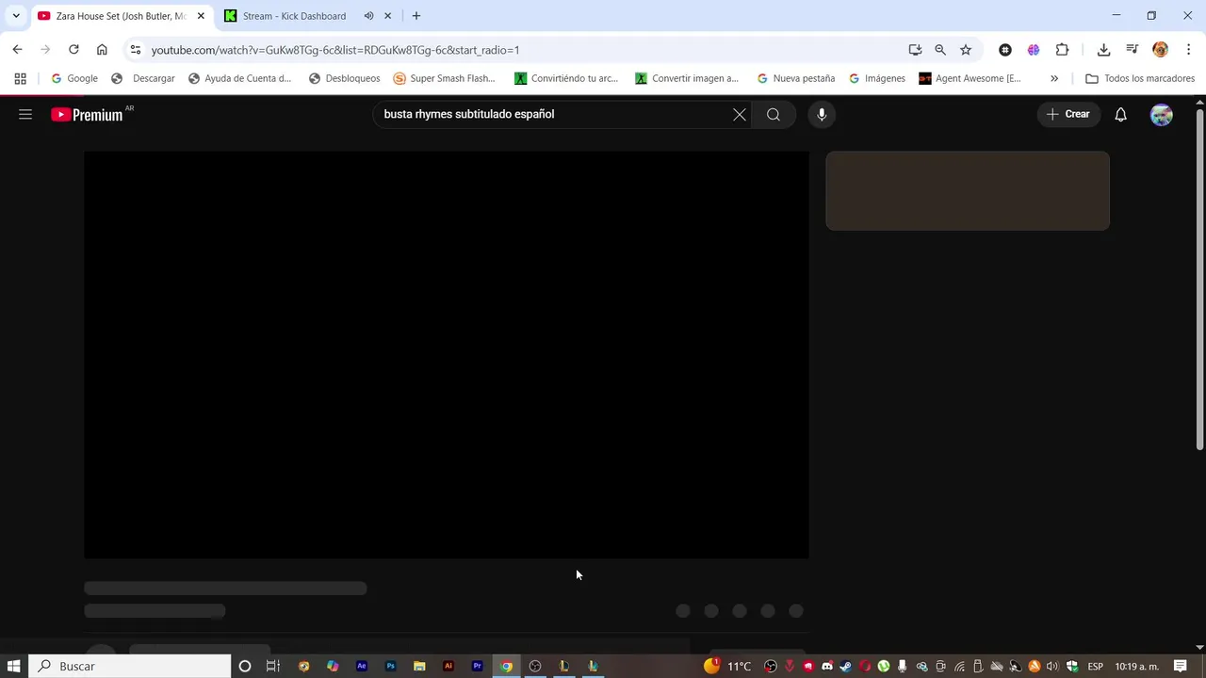Open Discord tray icon
Screen dimensions: 1206x678
tap(826, 666)
